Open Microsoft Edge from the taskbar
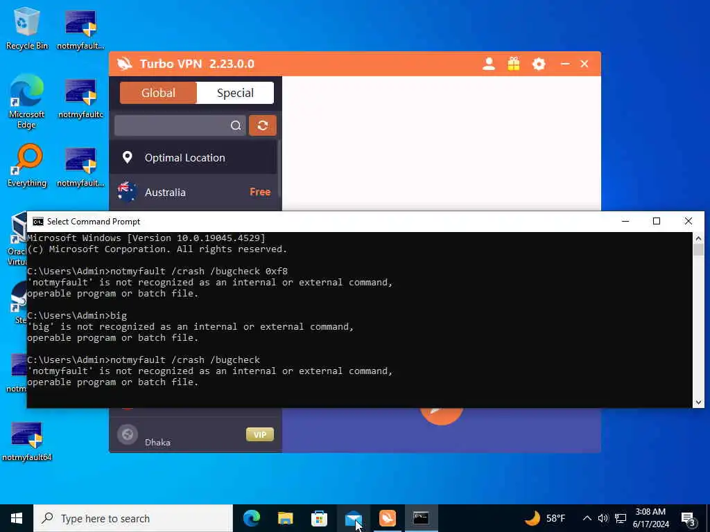 251,518
